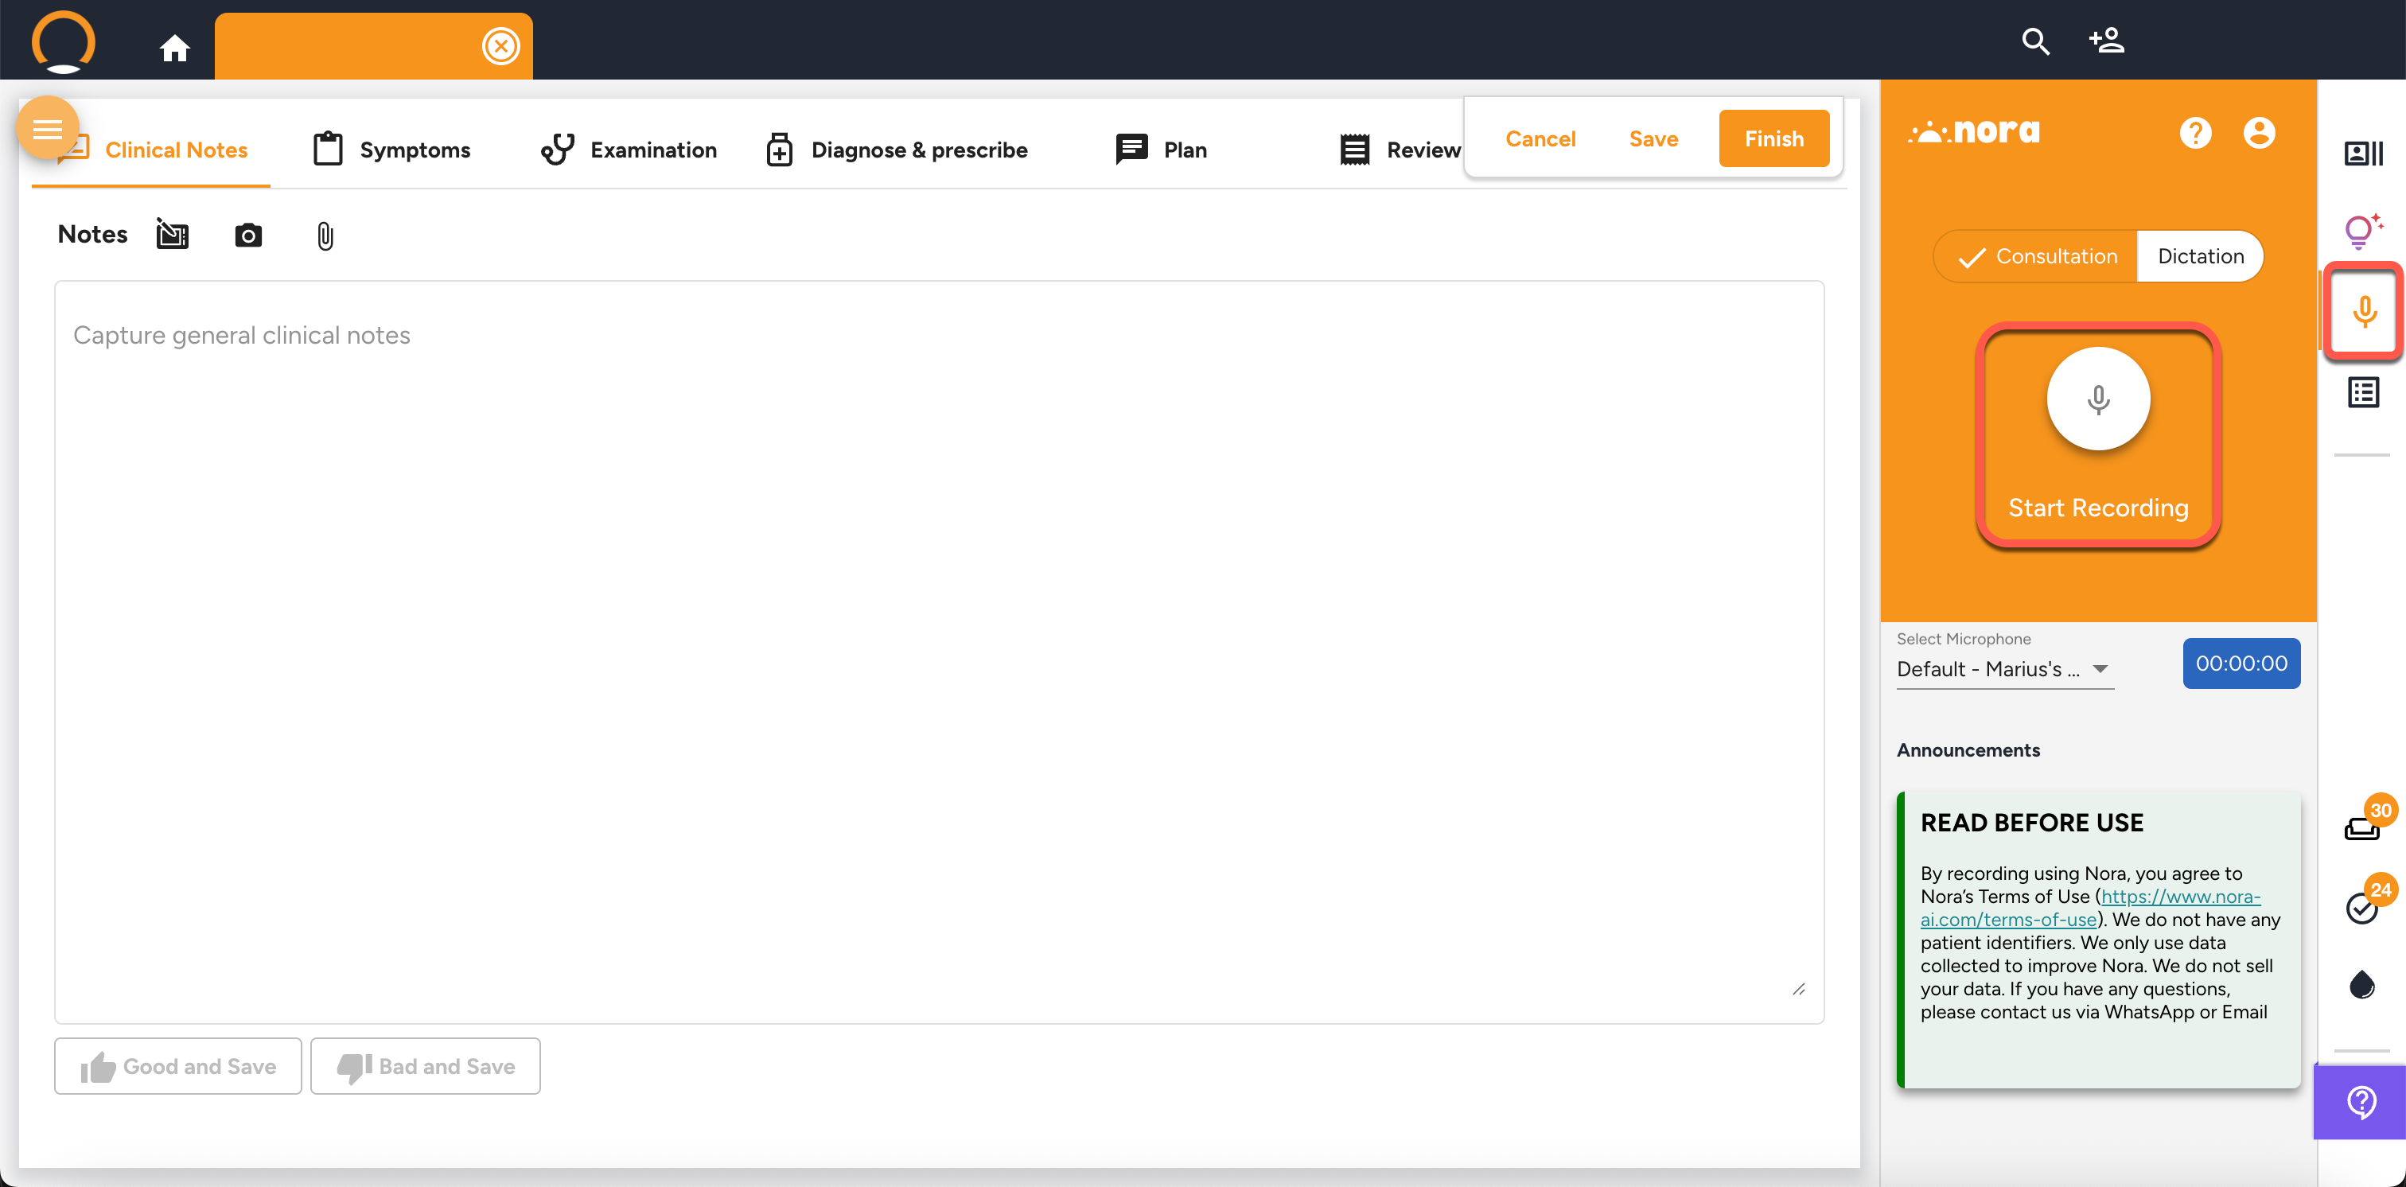Open the hamburger menu button
The height and width of the screenshot is (1187, 2406).
pos(48,128)
